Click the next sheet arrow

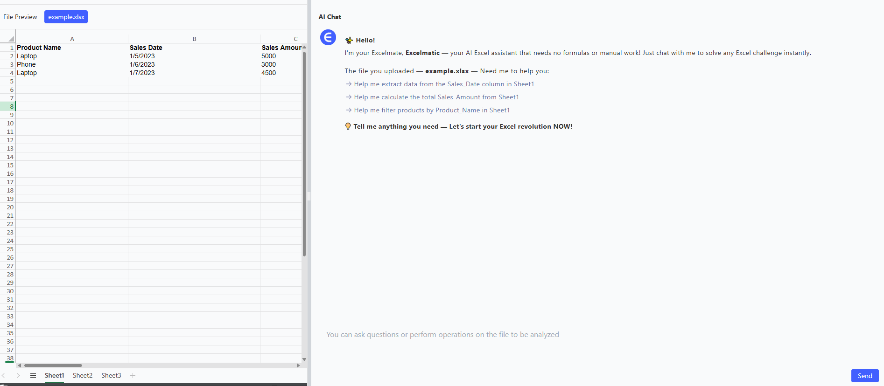pos(18,375)
